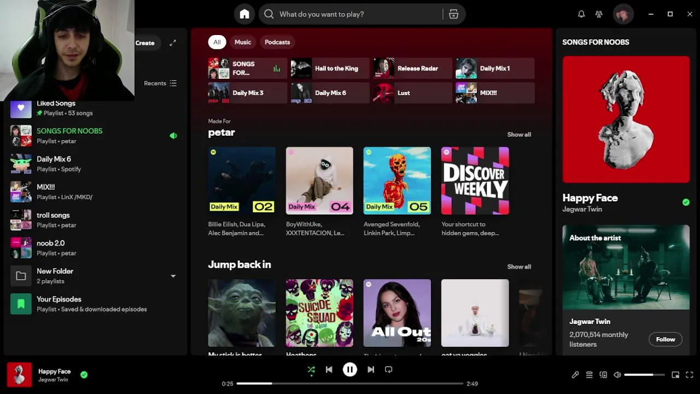Open Discover Weekly card
Screen dimensions: 700x394
pyautogui.click(x=475, y=192)
